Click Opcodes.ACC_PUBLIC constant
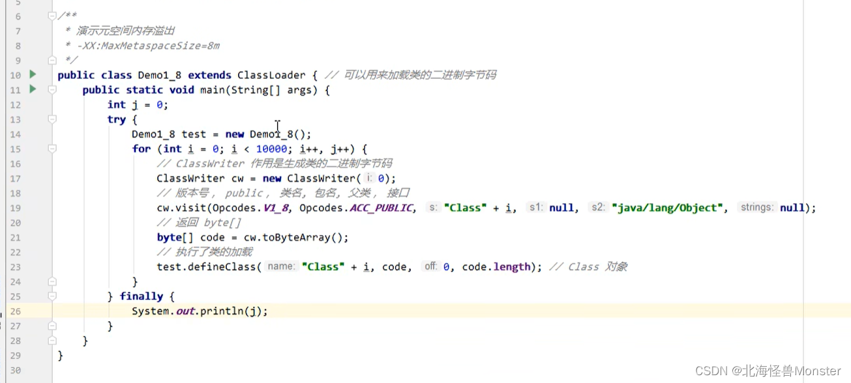 coord(357,208)
